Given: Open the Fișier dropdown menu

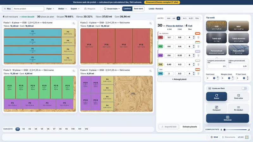Looking at the screenshot, I should [x=50, y=9].
